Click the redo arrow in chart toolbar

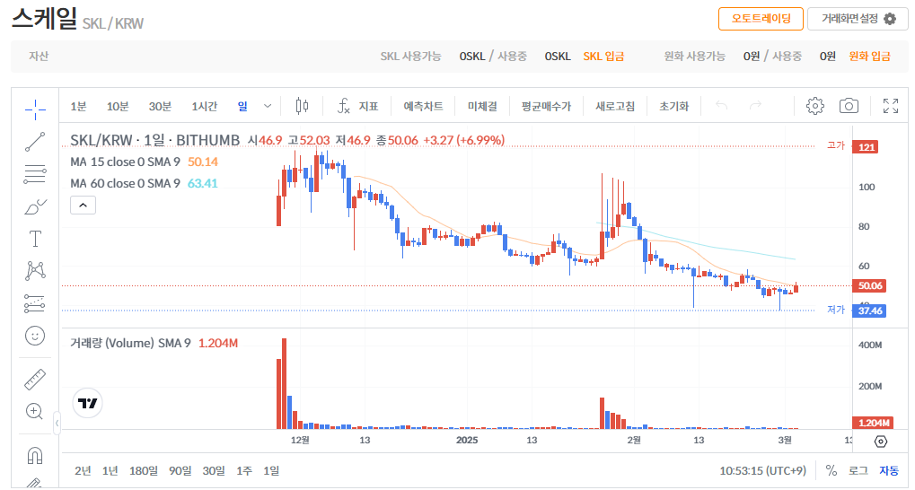(756, 106)
